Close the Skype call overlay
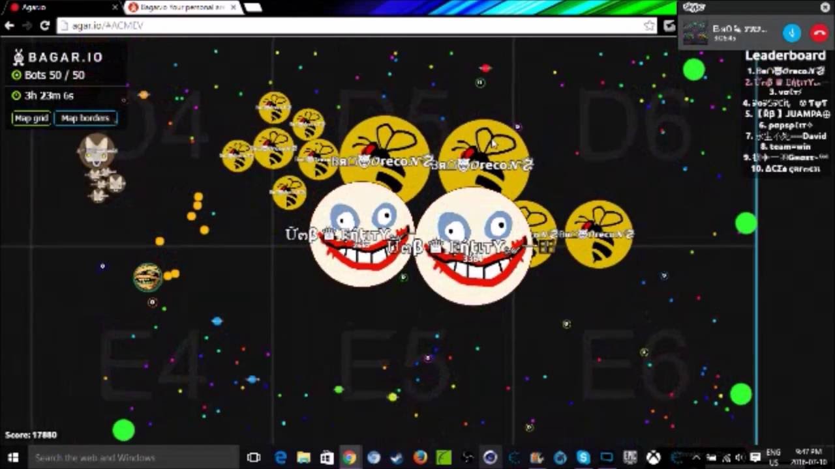This screenshot has height=469, width=835. [x=825, y=7]
